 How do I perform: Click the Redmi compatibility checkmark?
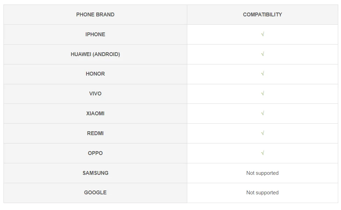coord(263,133)
